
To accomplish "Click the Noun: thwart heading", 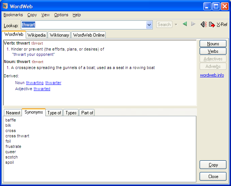I will point(17,61).
